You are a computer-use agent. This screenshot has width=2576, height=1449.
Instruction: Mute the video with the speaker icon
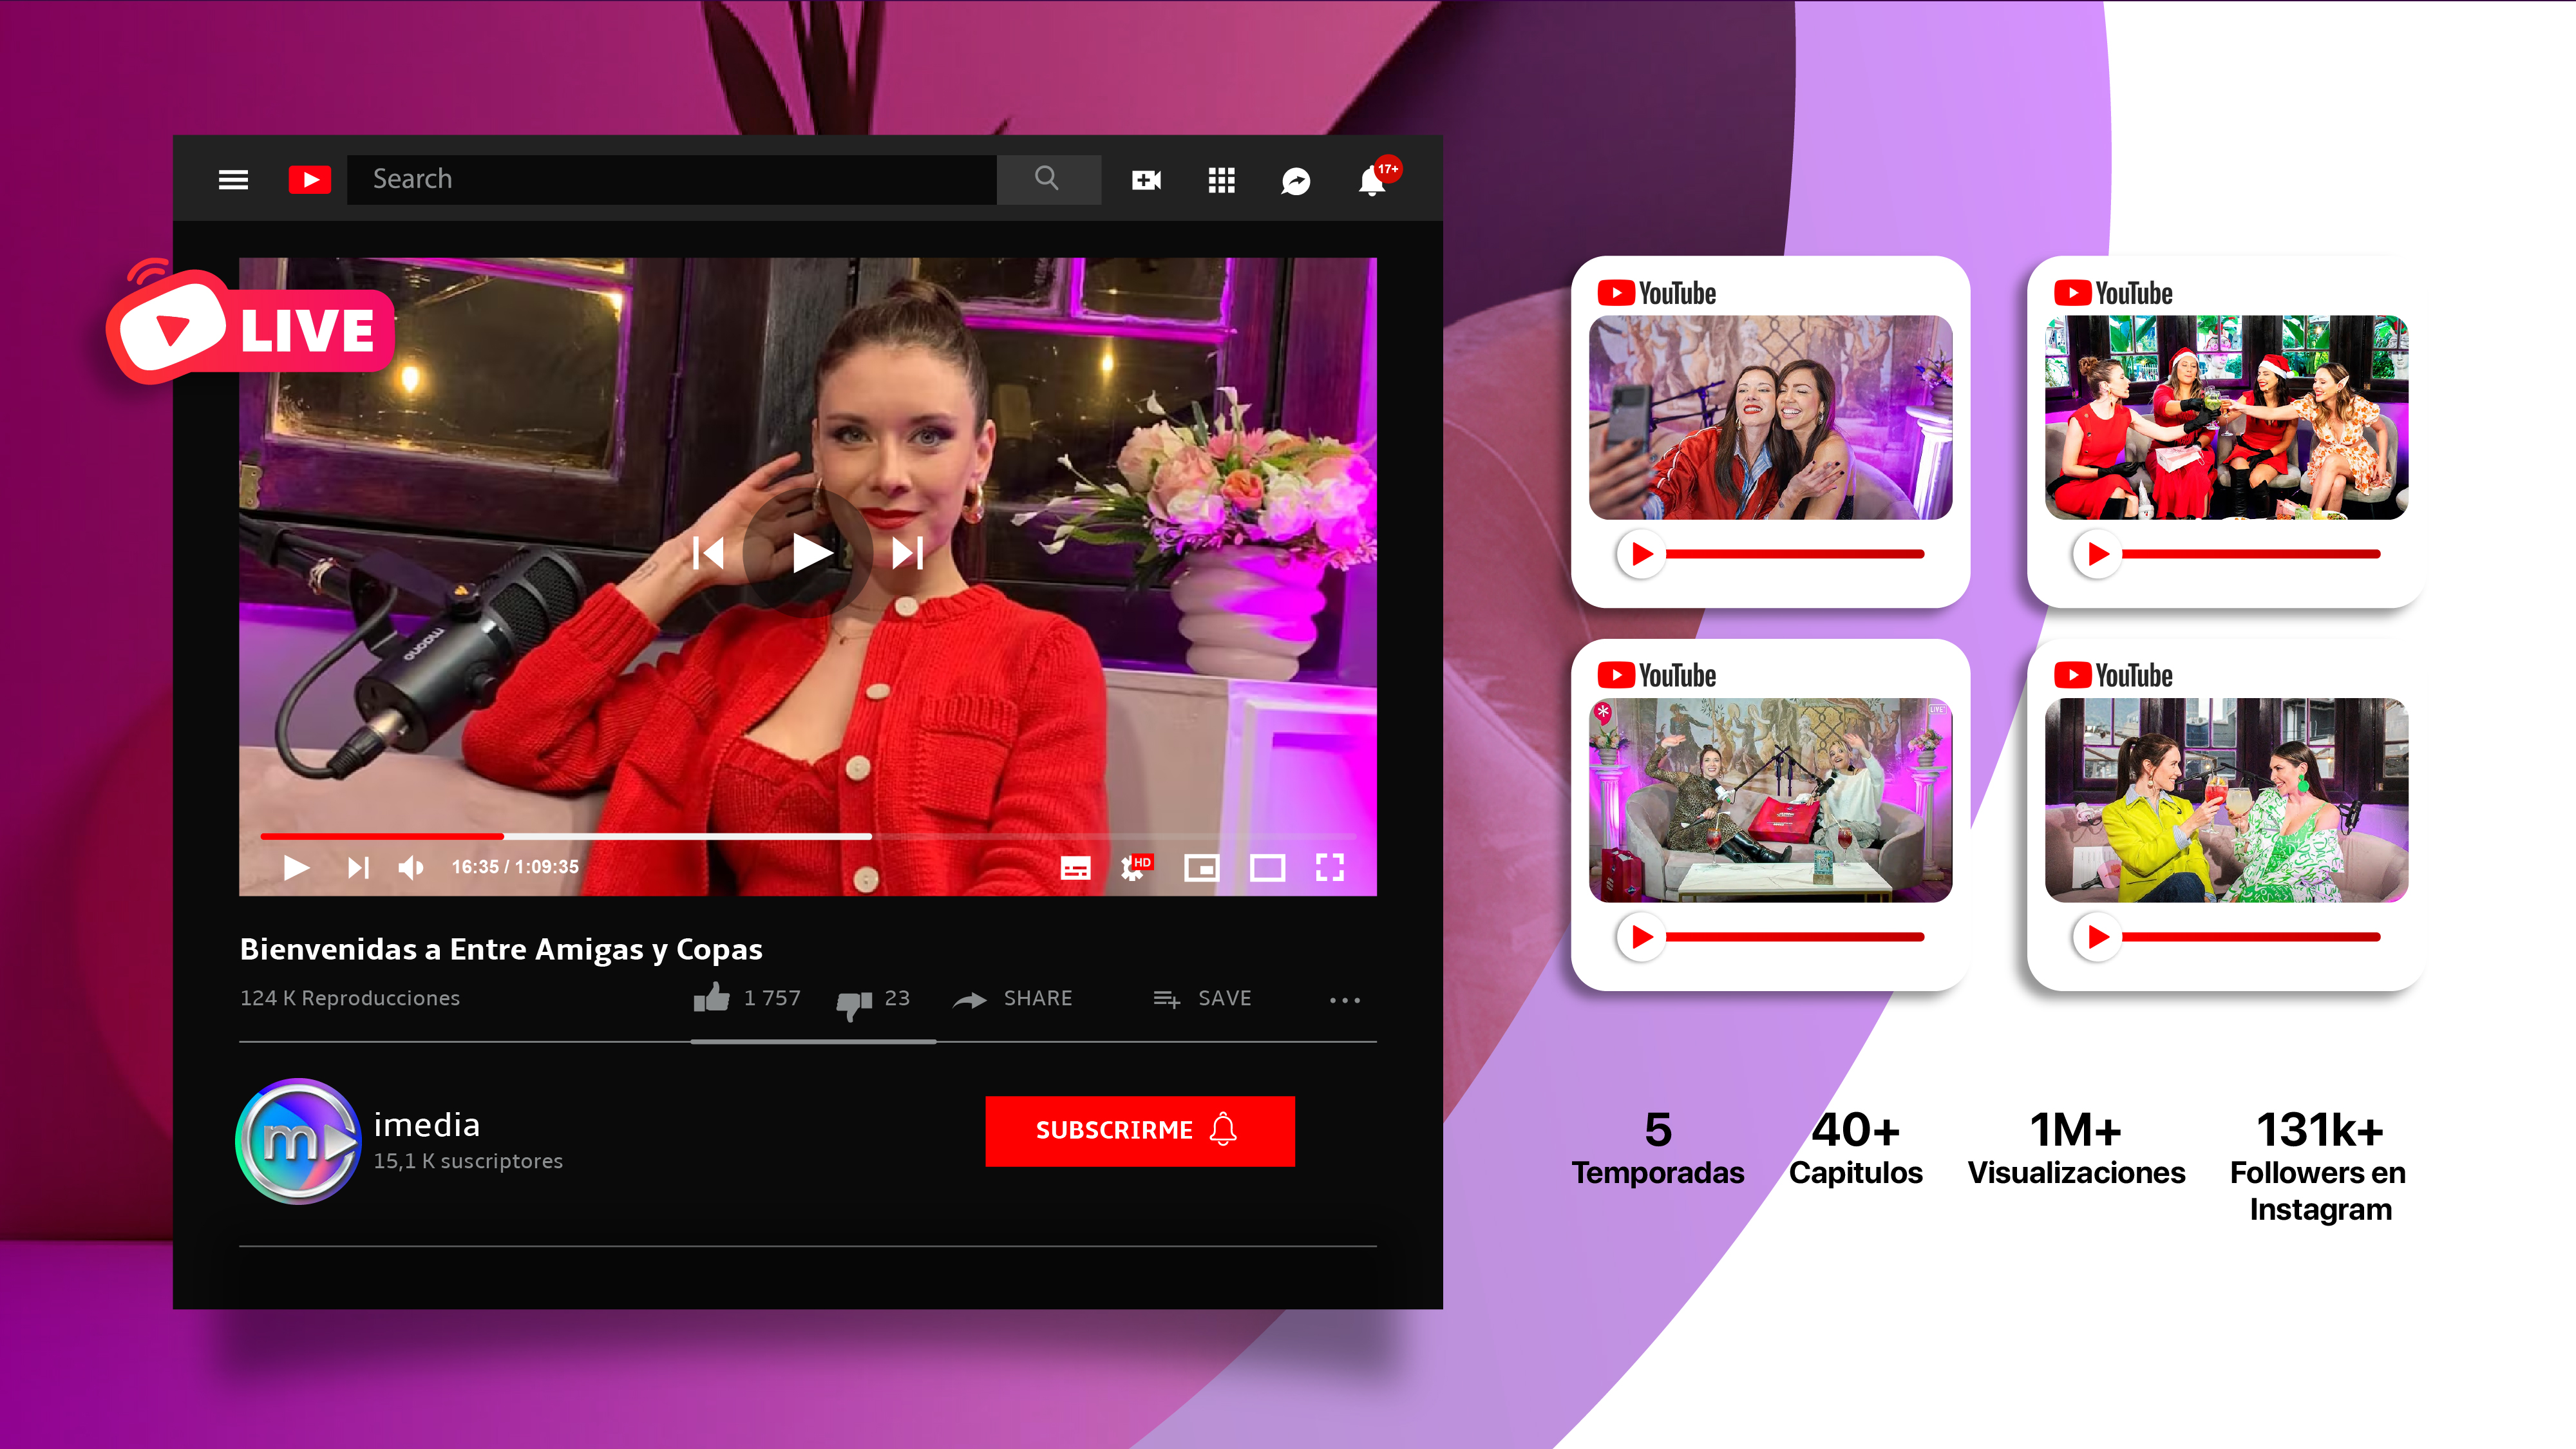point(411,867)
